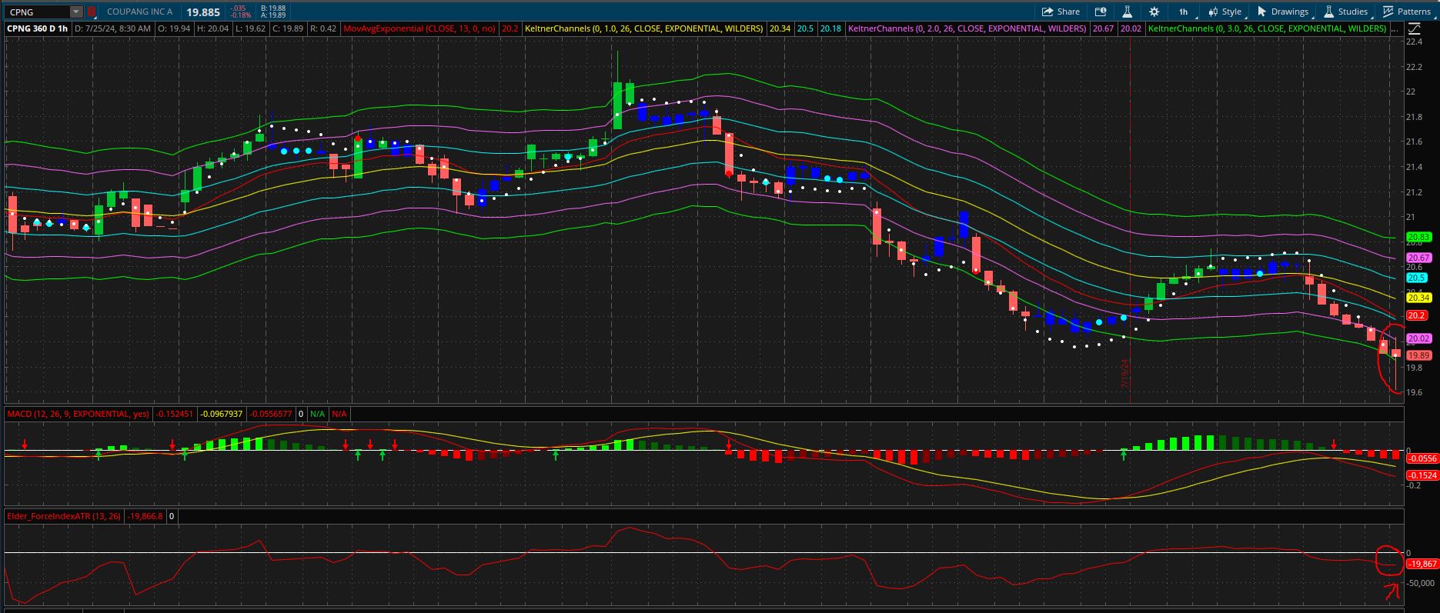Click the -0.0556 MACD axis bubble
This screenshot has width=1440, height=613.
click(1422, 458)
